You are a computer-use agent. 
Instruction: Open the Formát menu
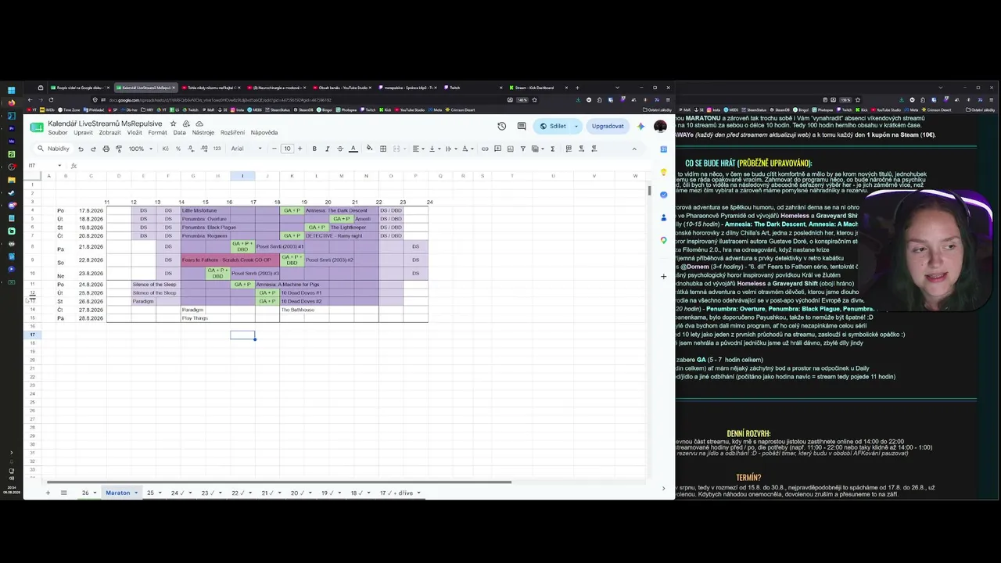tap(157, 133)
